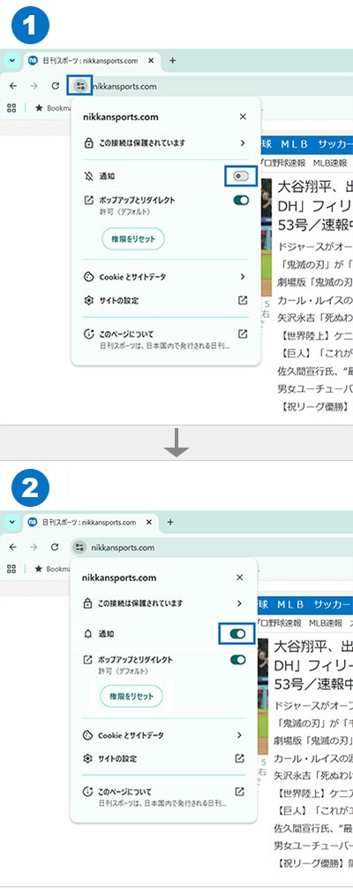
Task: Open 大谷翔平 headline in step 1 page
Action: [315, 206]
